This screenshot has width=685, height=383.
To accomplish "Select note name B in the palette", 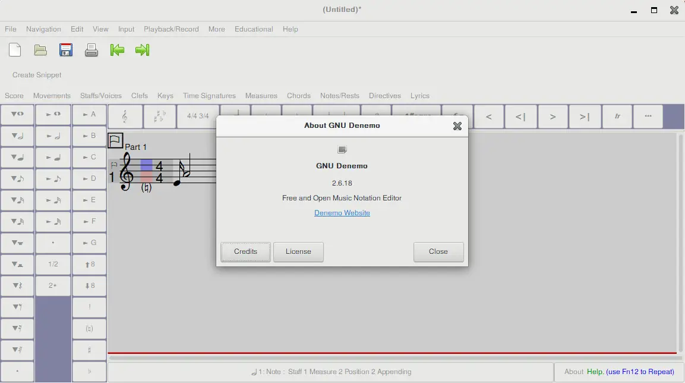I will pyautogui.click(x=89, y=136).
